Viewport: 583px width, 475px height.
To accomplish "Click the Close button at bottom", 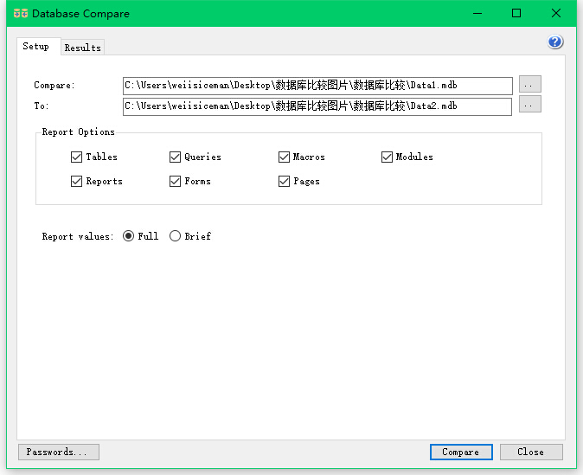I will point(531,452).
